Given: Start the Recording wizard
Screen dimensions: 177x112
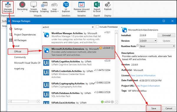Looking at the screenshot, I should [x=22, y=7].
